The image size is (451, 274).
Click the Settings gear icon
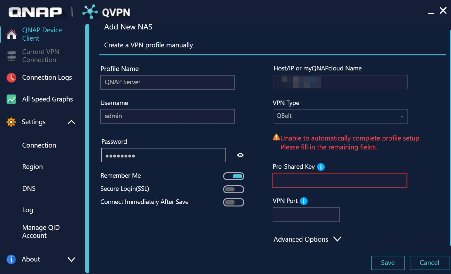pos(11,122)
